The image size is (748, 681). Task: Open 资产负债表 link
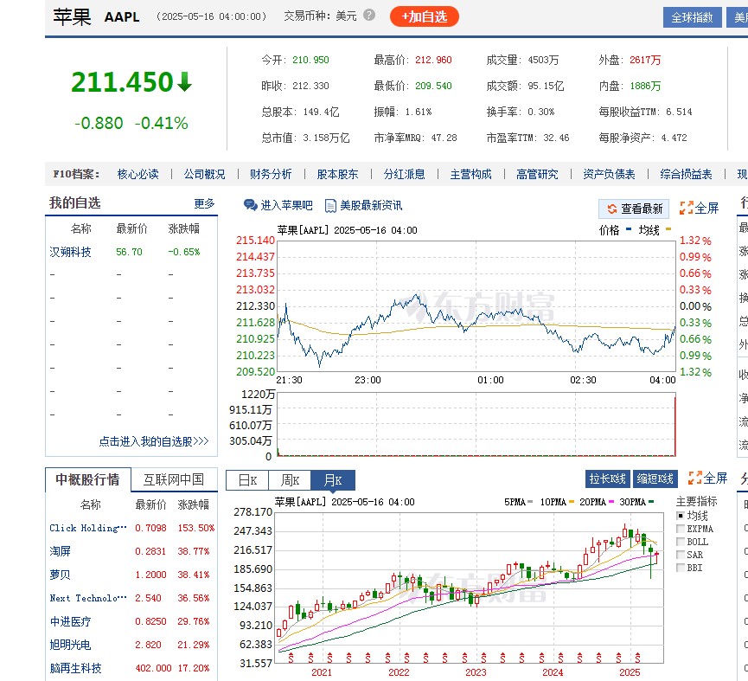(x=609, y=174)
